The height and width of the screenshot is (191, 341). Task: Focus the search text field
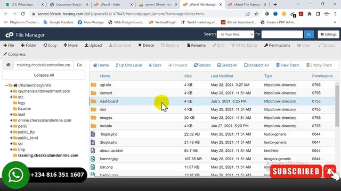(282, 34)
